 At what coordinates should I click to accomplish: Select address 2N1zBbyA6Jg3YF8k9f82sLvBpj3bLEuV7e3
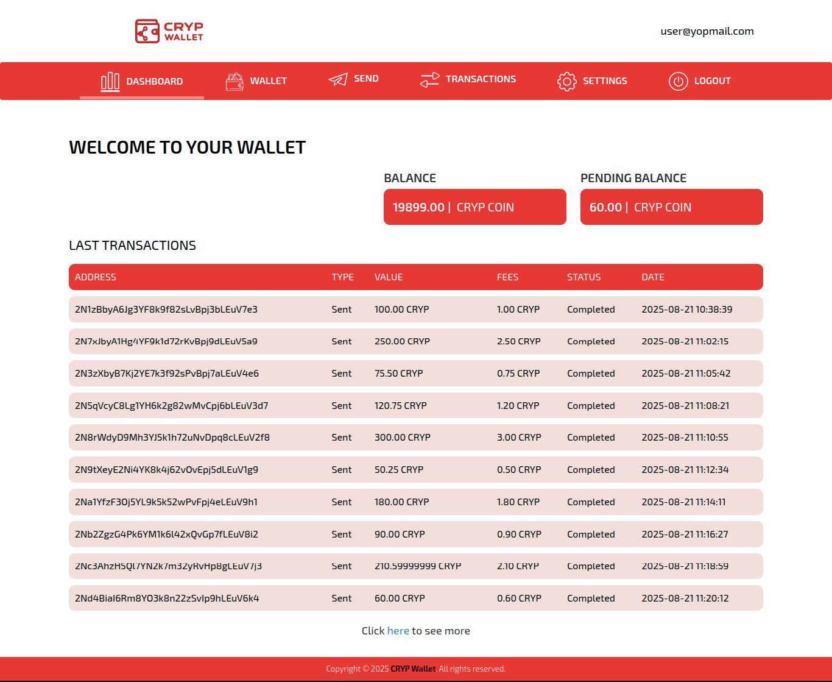coord(166,310)
